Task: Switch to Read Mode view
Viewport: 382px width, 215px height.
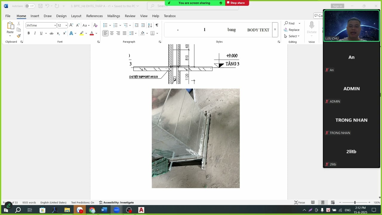Action: tap(313, 202)
